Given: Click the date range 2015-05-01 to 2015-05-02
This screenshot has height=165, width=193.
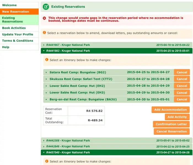Looking at the screenshot, I should coord(173,140).
